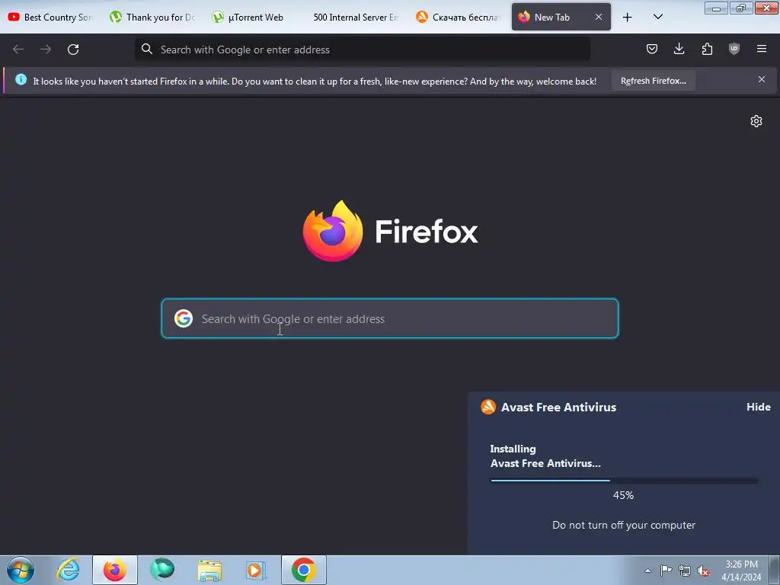Screen dimensions: 780x585
Task: Open the uBlock Origin shield icon
Action: pyautogui.click(x=734, y=49)
